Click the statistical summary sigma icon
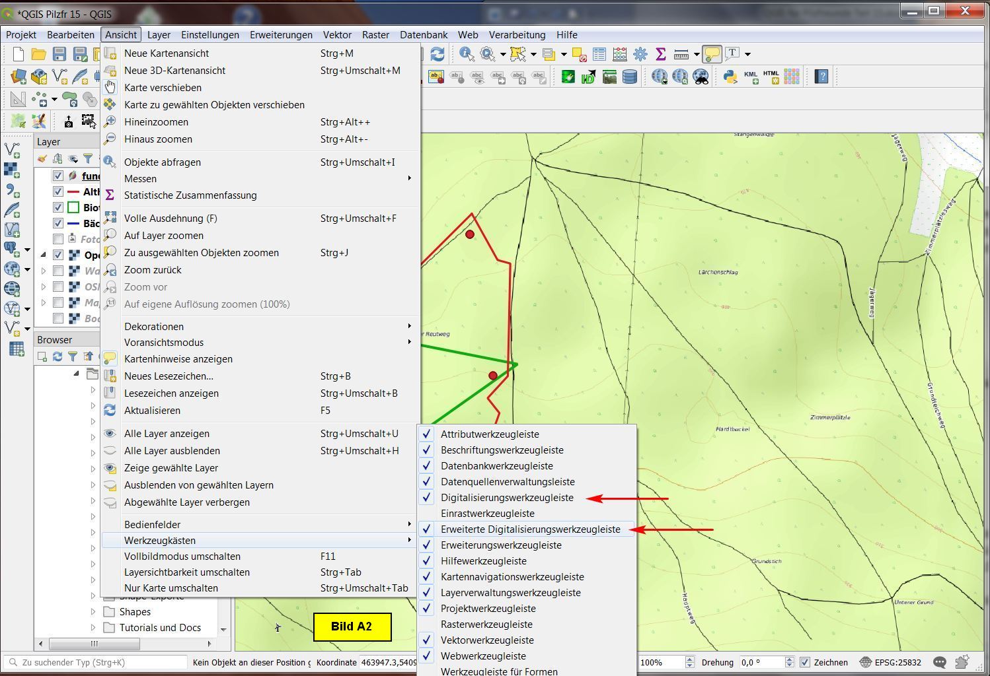This screenshot has height=676, width=990. pyautogui.click(x=660, y=54)
